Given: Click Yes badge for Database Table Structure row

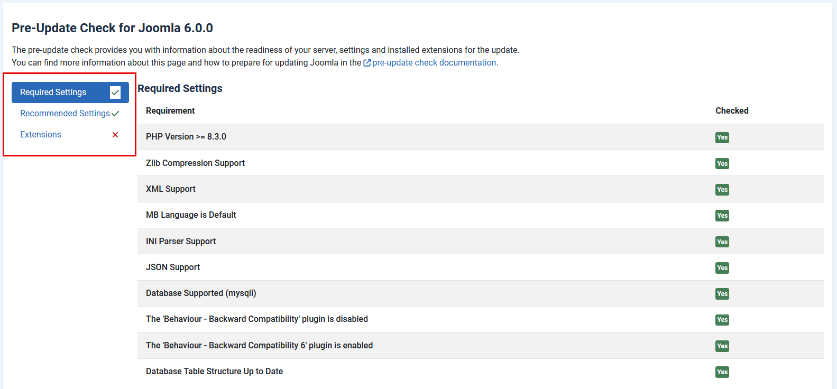Looking at the screenshot, I should click(x=722, y=372).
